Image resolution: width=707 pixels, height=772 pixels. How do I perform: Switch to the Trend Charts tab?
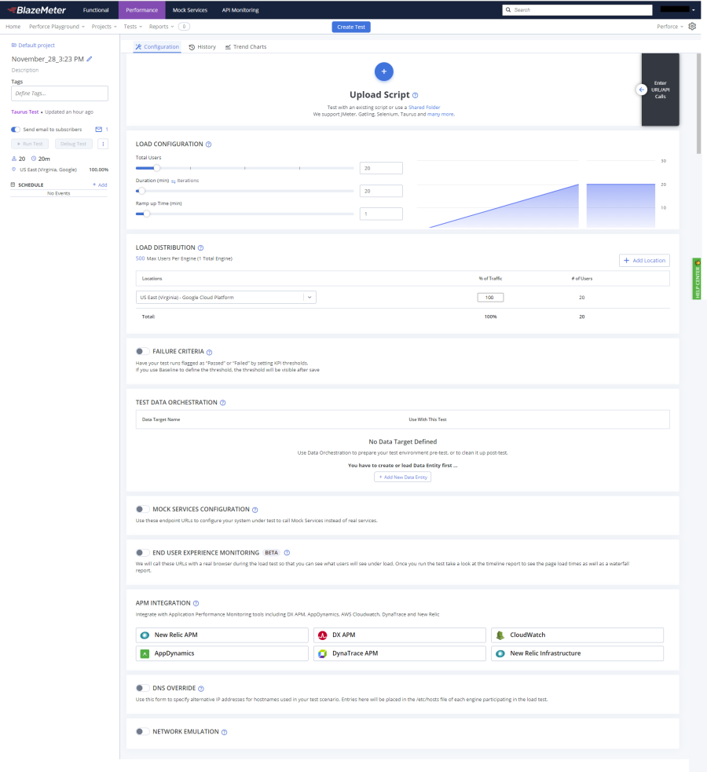(x=247, y=46)
